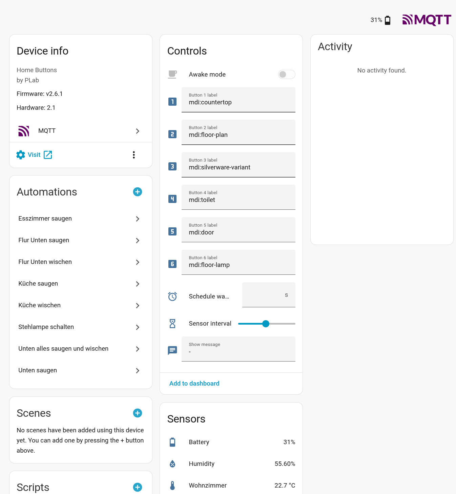Click the 31% battery text in header

376,20
